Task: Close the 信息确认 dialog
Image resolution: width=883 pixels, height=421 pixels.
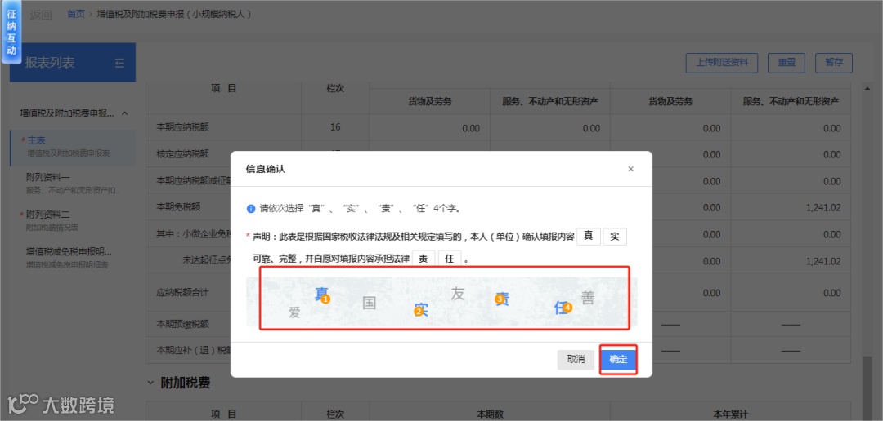Action: click(630, 169)
